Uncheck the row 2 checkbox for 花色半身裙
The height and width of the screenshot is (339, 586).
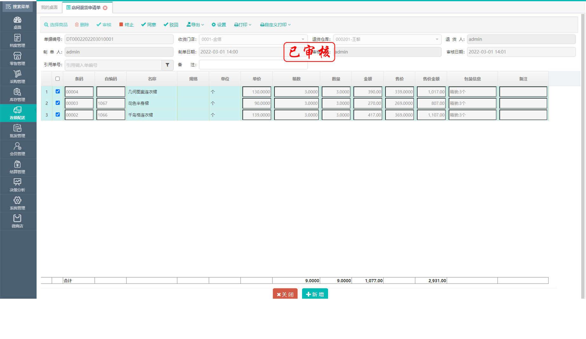tap(58, 103)
